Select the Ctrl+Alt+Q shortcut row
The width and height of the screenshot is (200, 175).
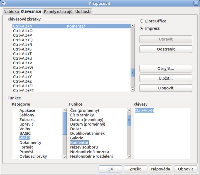tap(71, 40)
